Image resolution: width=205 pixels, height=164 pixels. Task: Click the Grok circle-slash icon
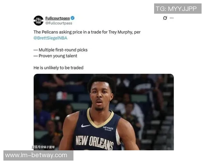(x=165, y=18)
